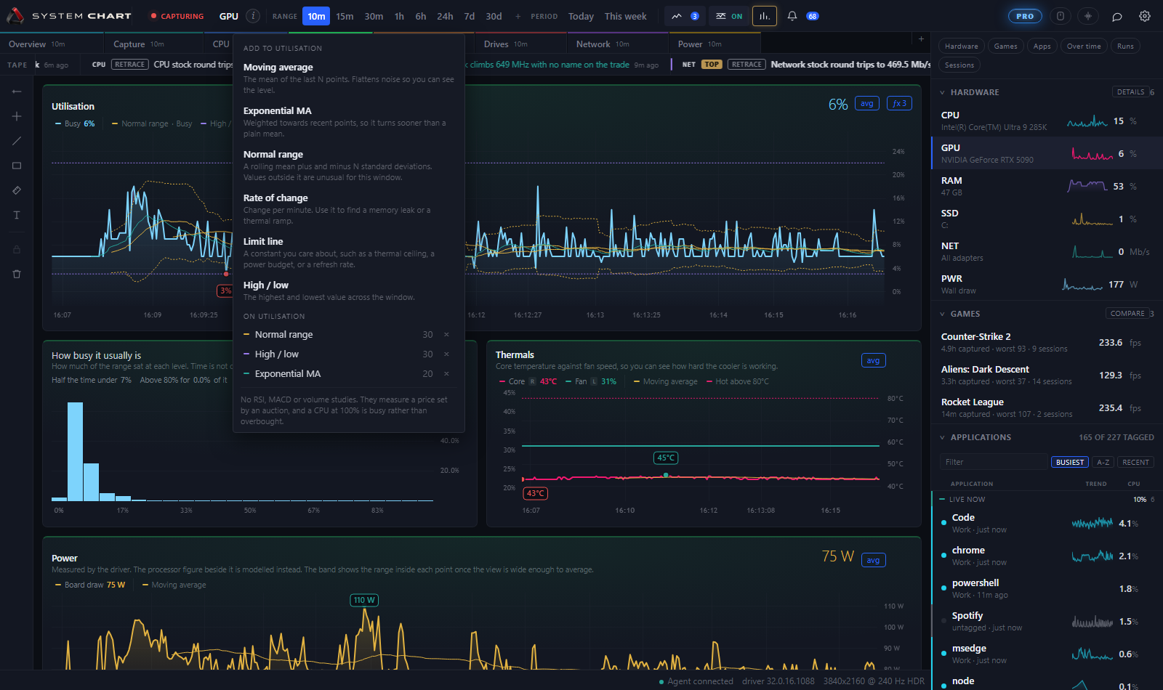Viewport: 1163px width, 690px height.
Task: Add Moving average to Utilisation
Action: click(x=349, y=78)
